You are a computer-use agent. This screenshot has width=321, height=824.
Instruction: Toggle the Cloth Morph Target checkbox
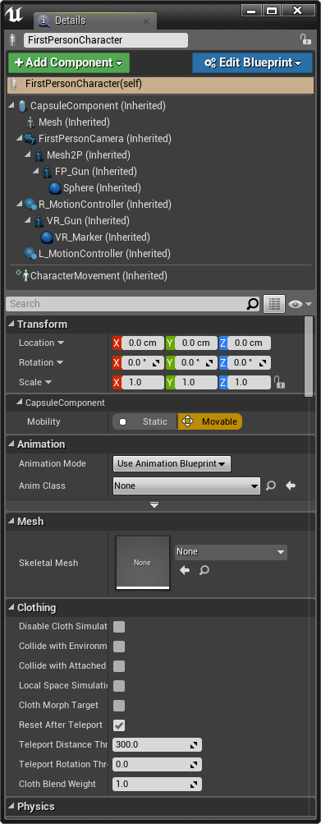click(x=119, y=705)
